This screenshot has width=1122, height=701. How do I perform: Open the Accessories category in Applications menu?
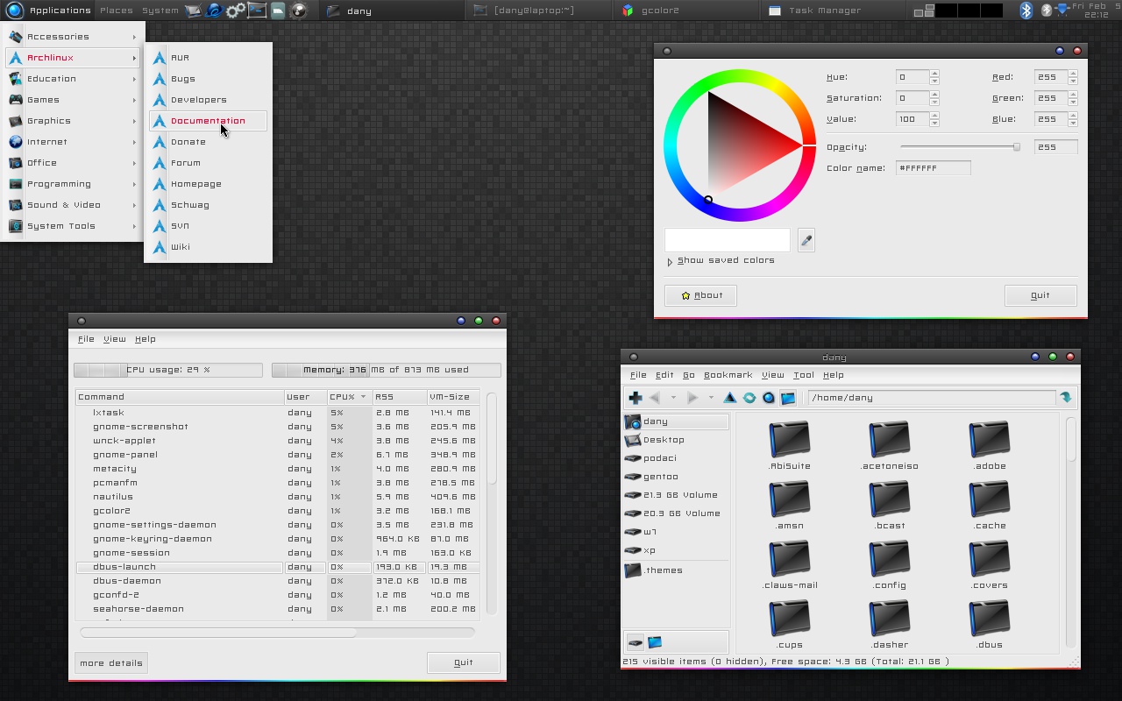coord(73,37)
